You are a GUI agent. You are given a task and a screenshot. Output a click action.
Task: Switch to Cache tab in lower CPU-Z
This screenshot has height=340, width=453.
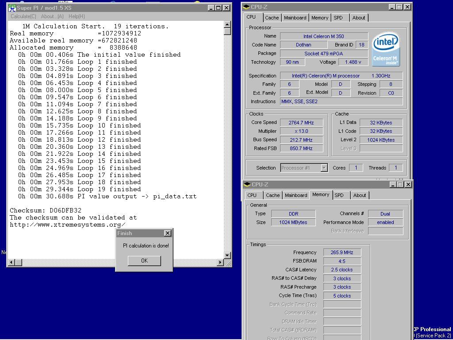point(273,195)
